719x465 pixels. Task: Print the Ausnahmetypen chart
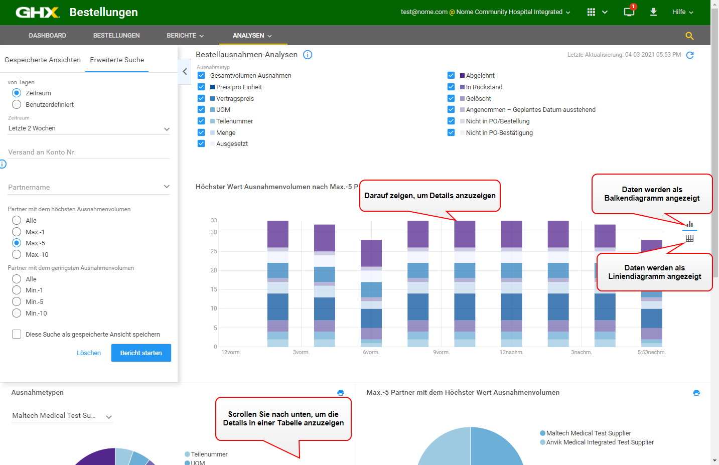[x=341, y=393]
